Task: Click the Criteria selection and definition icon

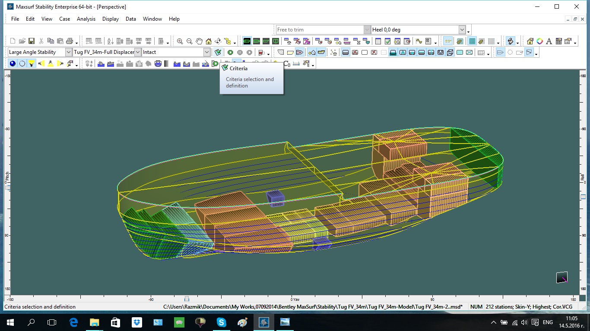Action: click(x=218, y=52)
